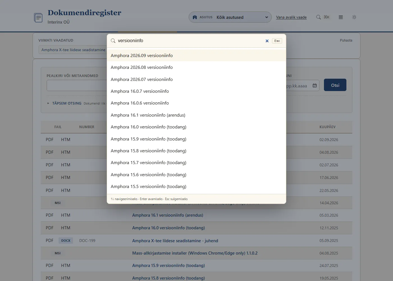Select Amphora 16.0.7 versiooniinfo result
The image size is (393, 281).
pyautogui.click(x=196, y=91)
